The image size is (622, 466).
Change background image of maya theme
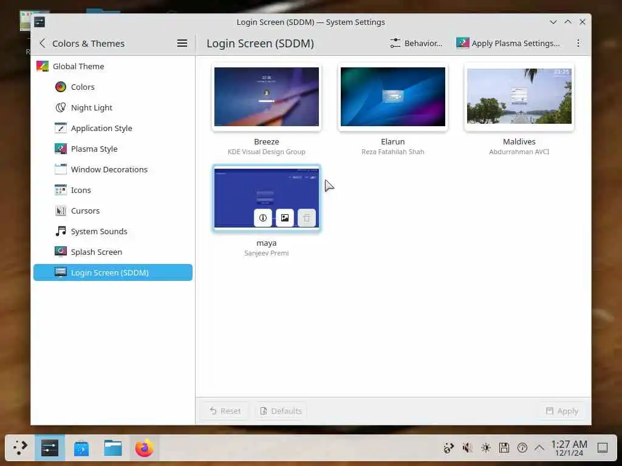285,218
